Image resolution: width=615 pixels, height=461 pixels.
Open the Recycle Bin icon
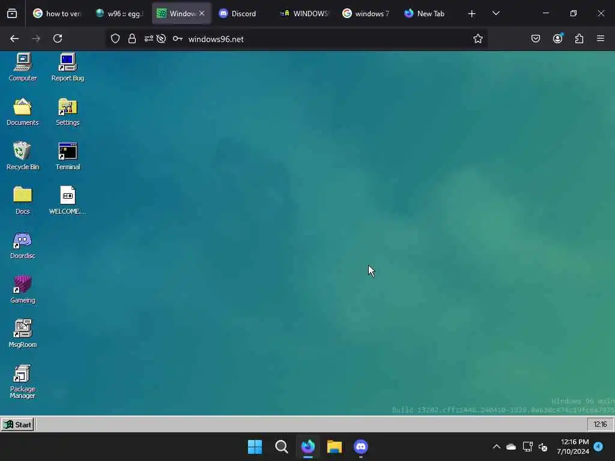tap(22, 156)
